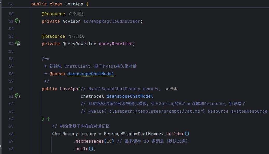This screenshot has width=269, height=154.
Task: Click the queryRewriter field name on line 54
Action: tap(115, 44)
